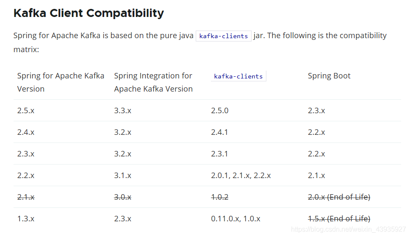
Task: Click the strikethrough 2.0.x (End of Life) cell
Action: click(339, 197)
